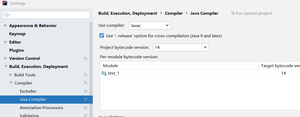Open Project bytecode version dropdown arrow
This screenshot has height=117, width=300.
tap(205, 47)
